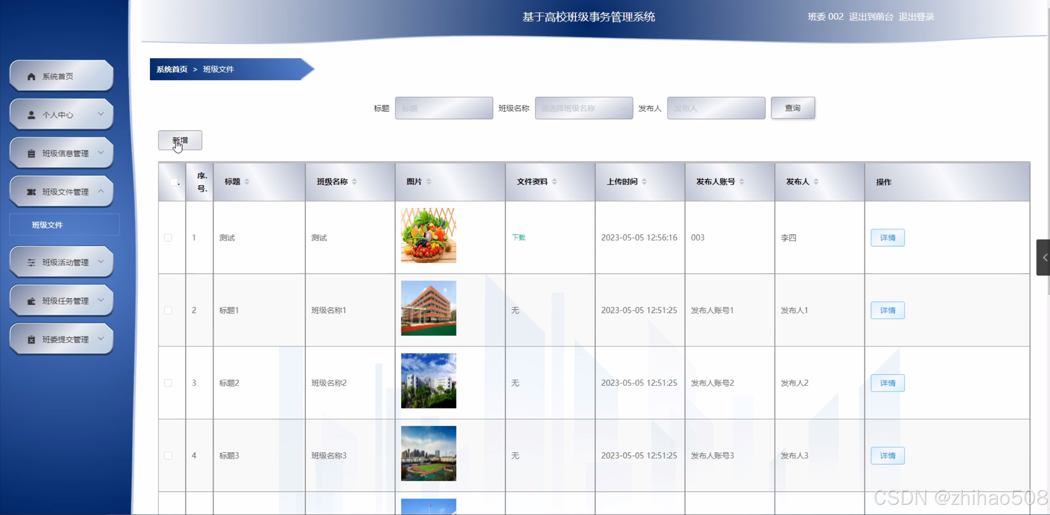Click the home icon beside 系统首页
This screenshot has width=1050, height=515.
[31, 77]
